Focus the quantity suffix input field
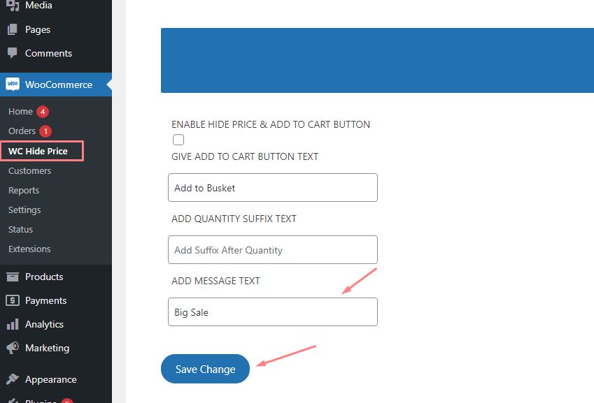The image size is (594, 403). [273, 250]
